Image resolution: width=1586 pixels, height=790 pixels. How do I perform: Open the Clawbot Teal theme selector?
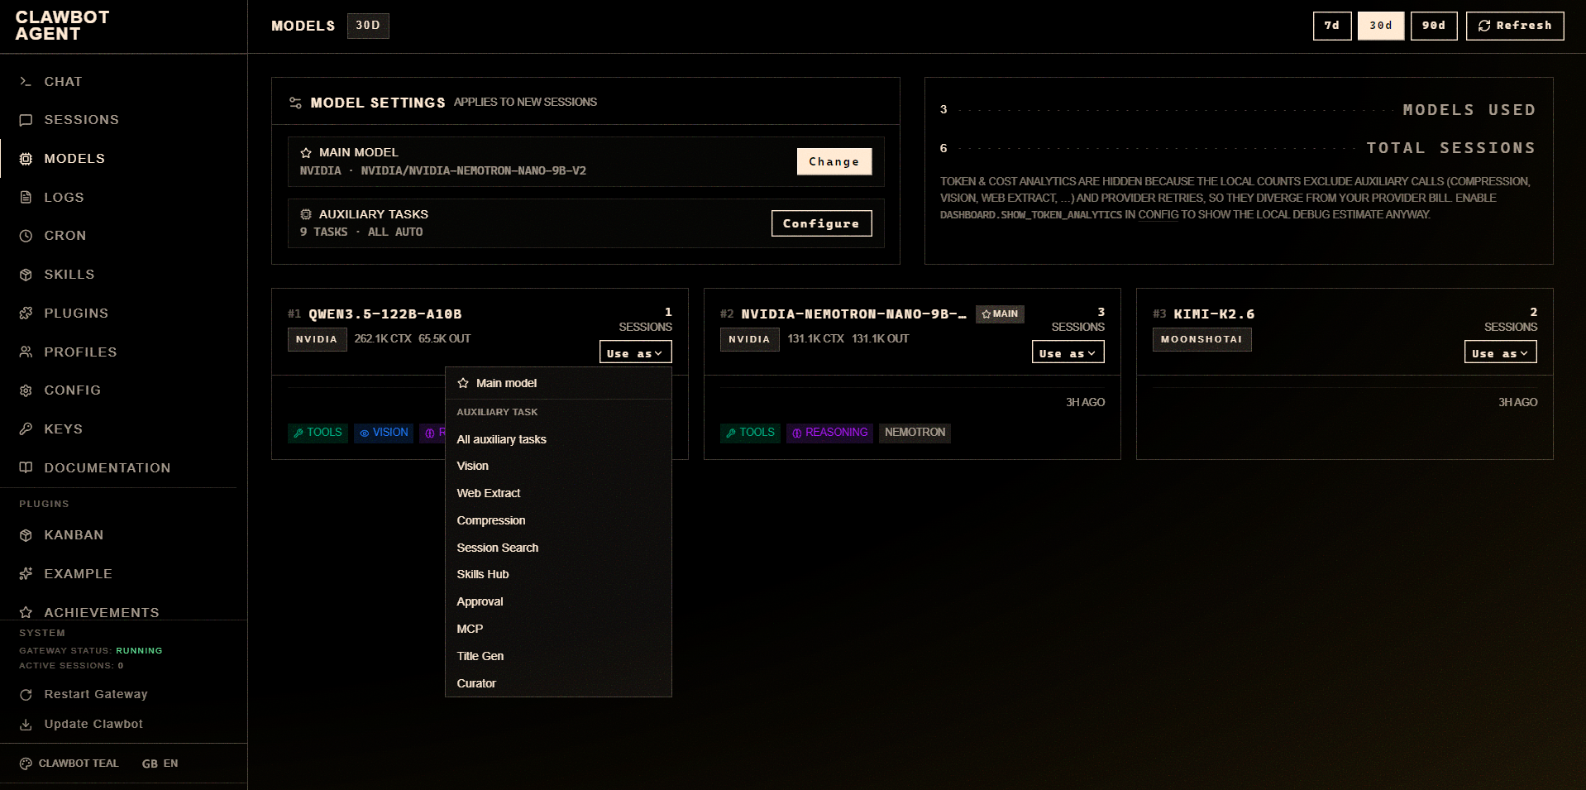tap(69, 764)
